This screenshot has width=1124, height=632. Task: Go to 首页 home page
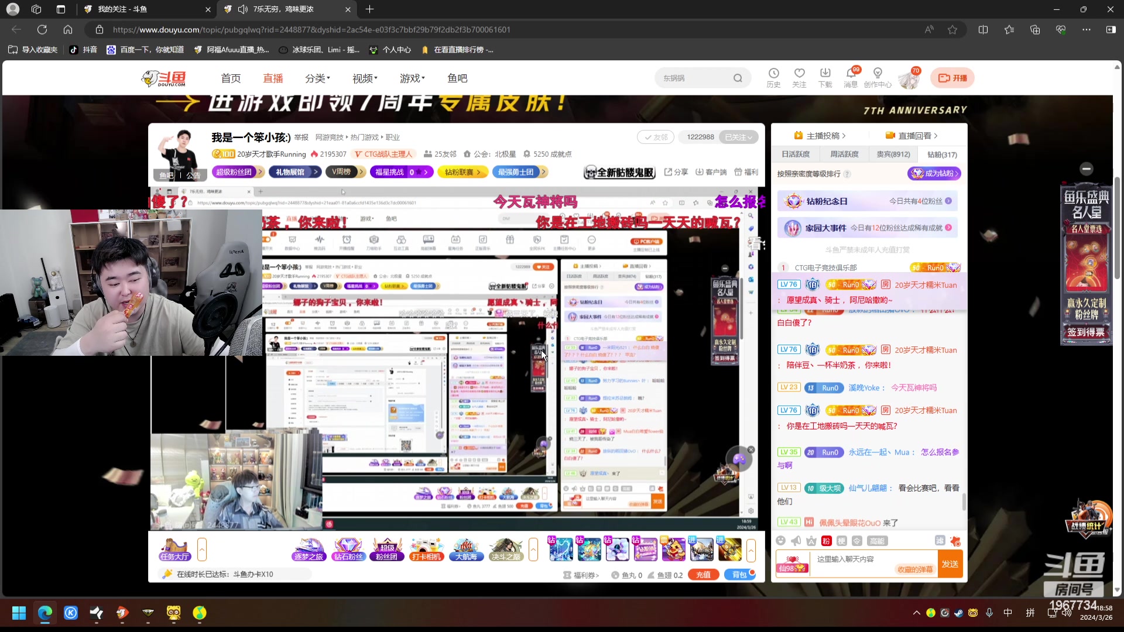coord(231,78)
